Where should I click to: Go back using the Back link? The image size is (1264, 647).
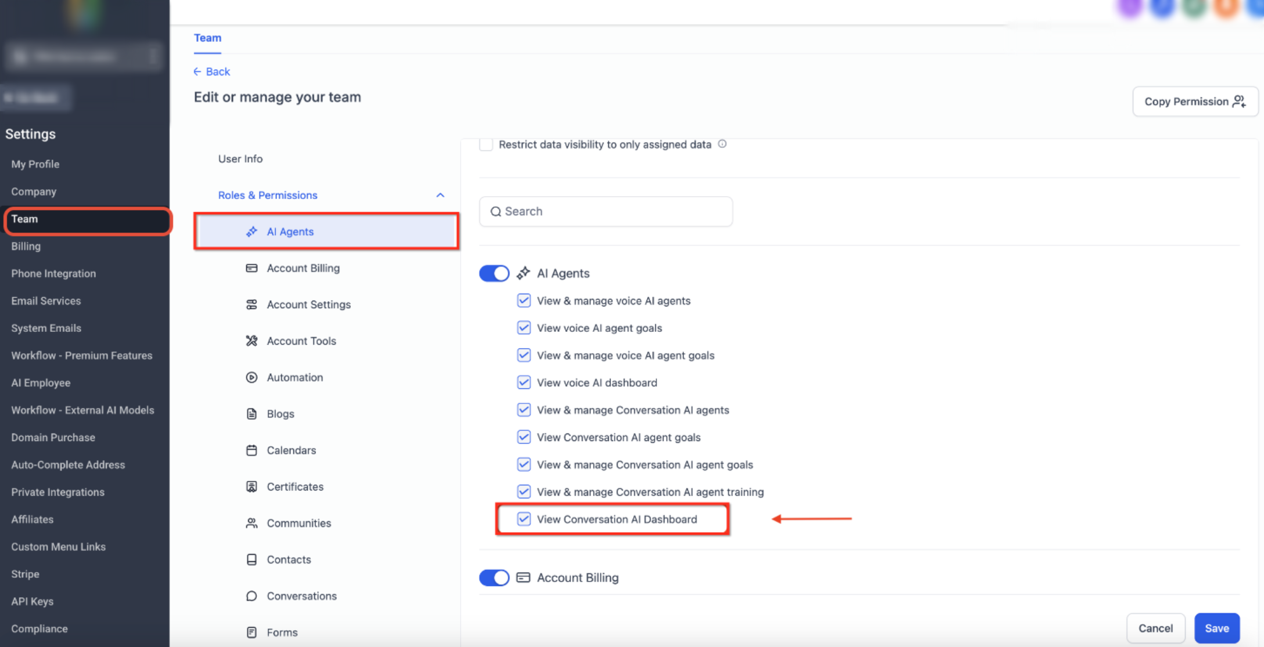pos(211,71)
